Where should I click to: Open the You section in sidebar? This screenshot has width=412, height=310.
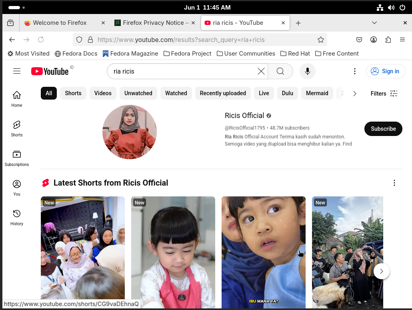click(17, 188)
